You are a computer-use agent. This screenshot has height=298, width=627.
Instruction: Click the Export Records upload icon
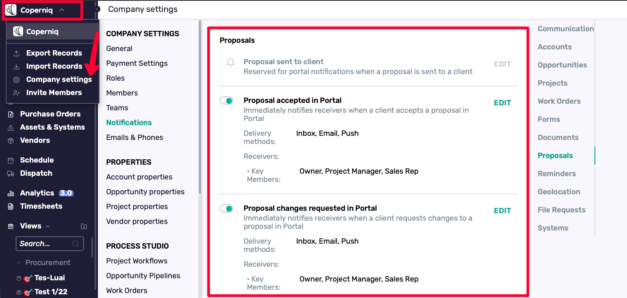[16, 54]
